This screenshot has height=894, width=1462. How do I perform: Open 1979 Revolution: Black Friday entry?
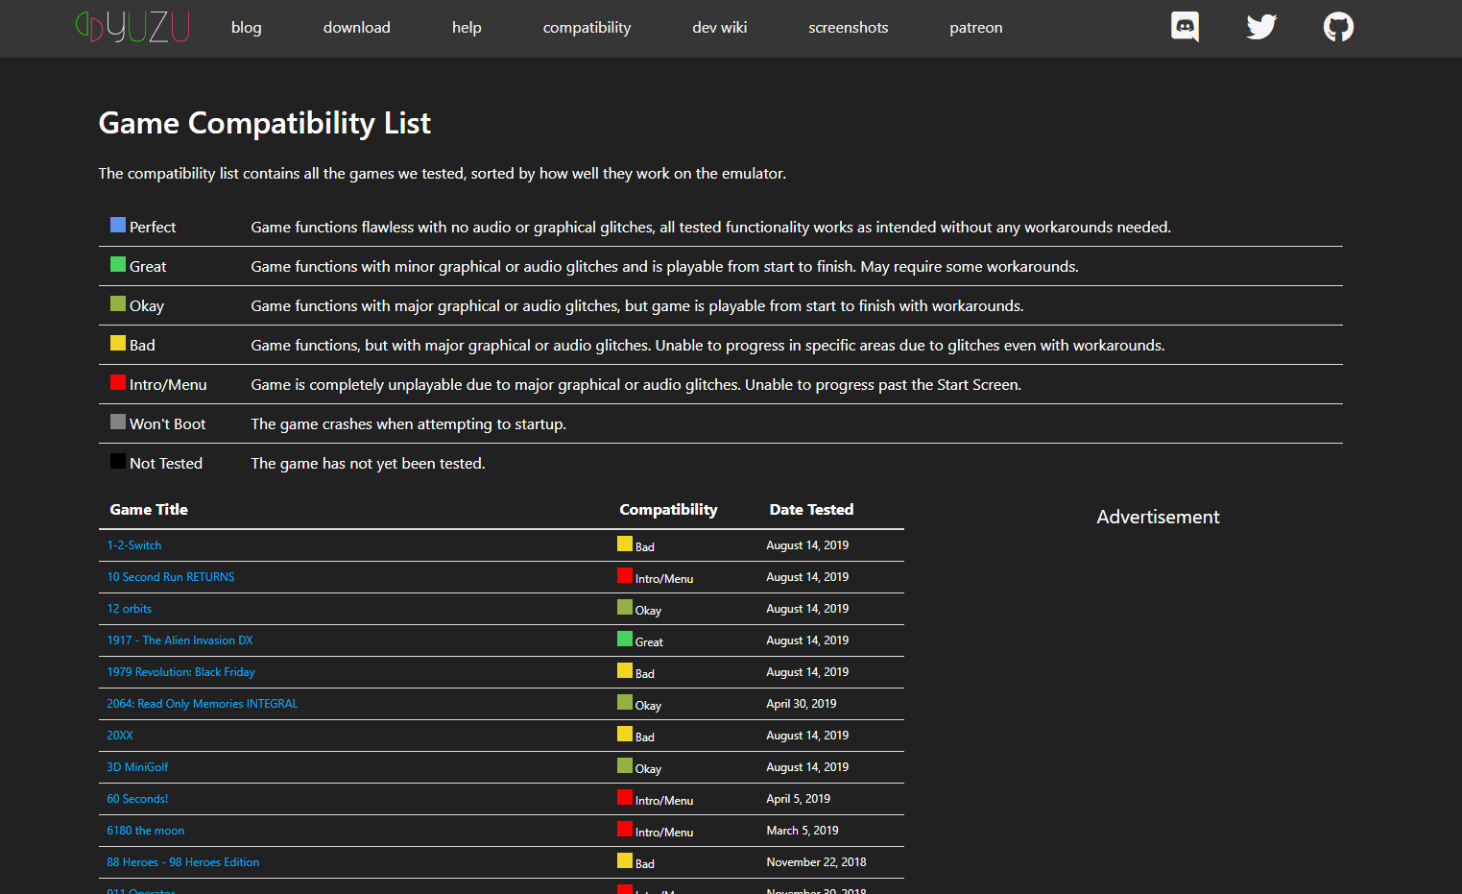pyautogui.click(x=181, y=672)
